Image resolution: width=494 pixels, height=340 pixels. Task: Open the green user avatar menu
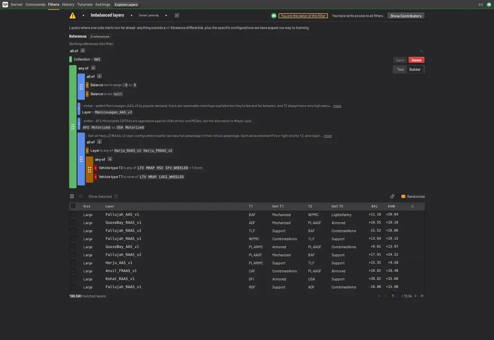pyautogui.click(x=489, y=4)
